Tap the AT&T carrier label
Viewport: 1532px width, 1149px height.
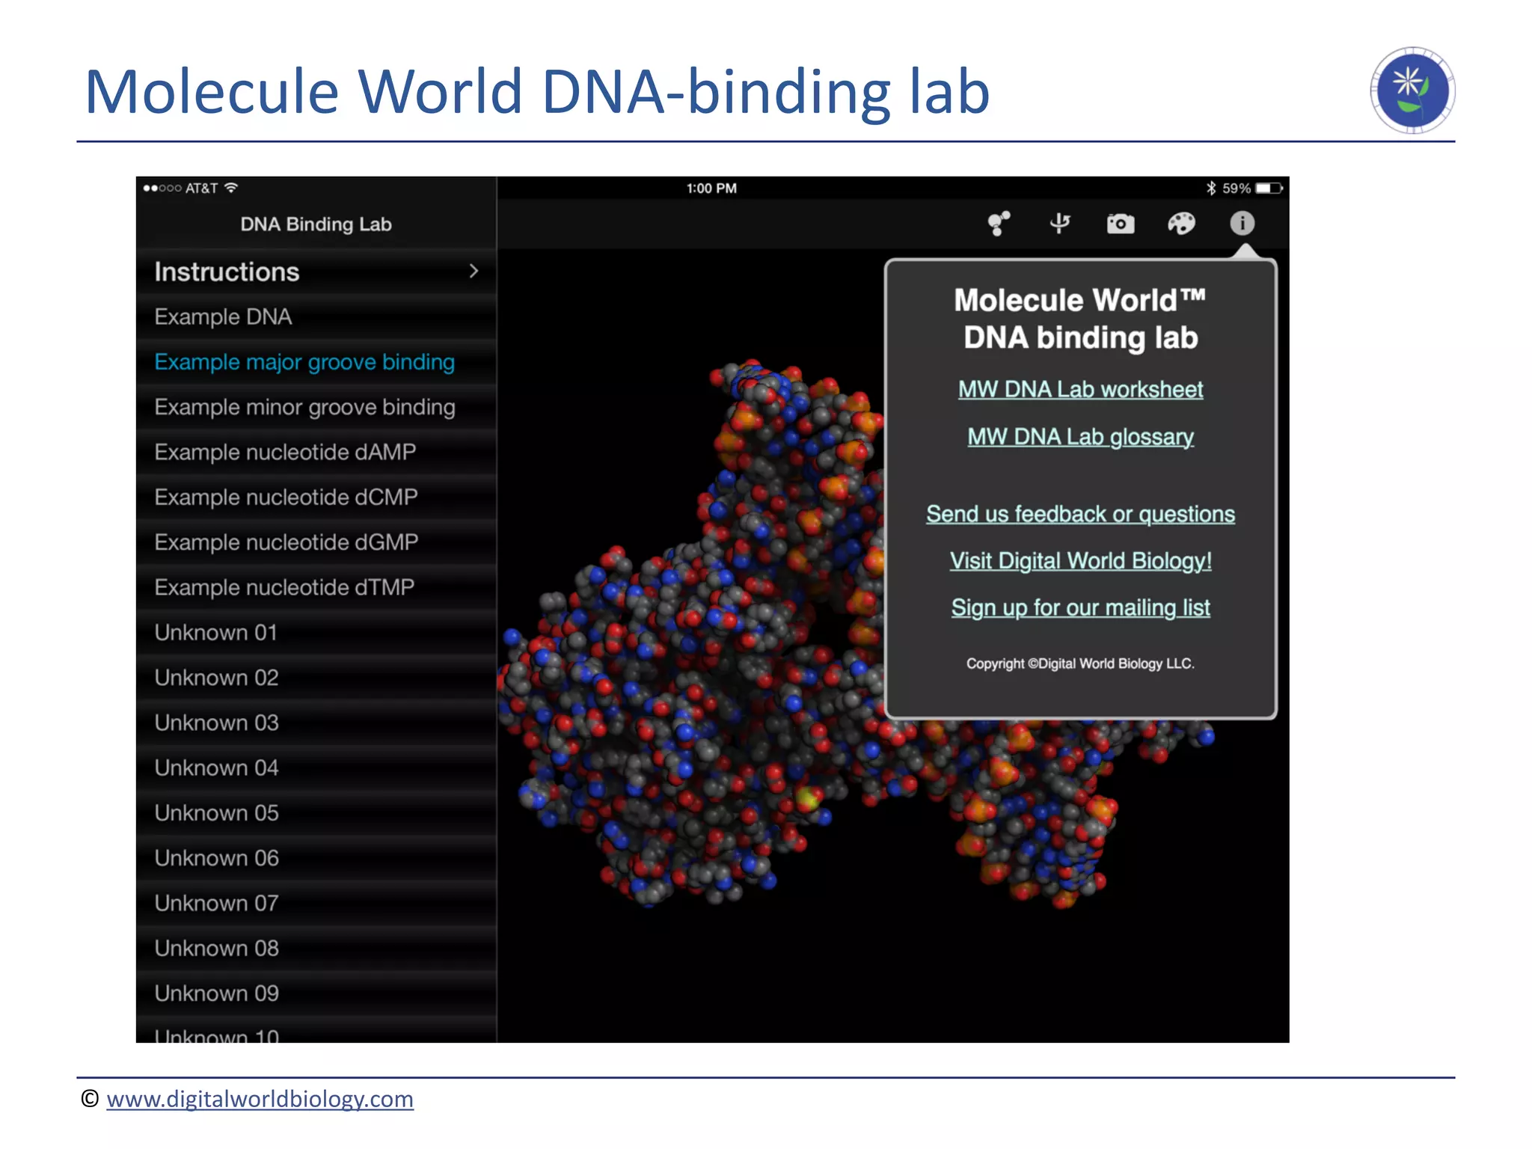[201, 189]
